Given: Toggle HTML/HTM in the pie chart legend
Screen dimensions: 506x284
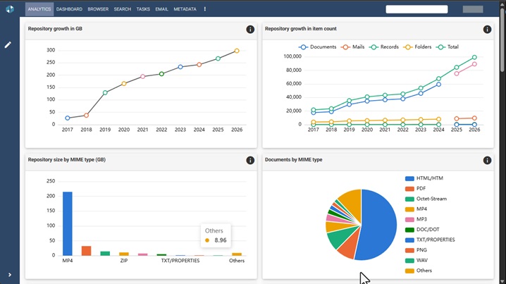Looking at the screenshot, I should tap(424, 178).
